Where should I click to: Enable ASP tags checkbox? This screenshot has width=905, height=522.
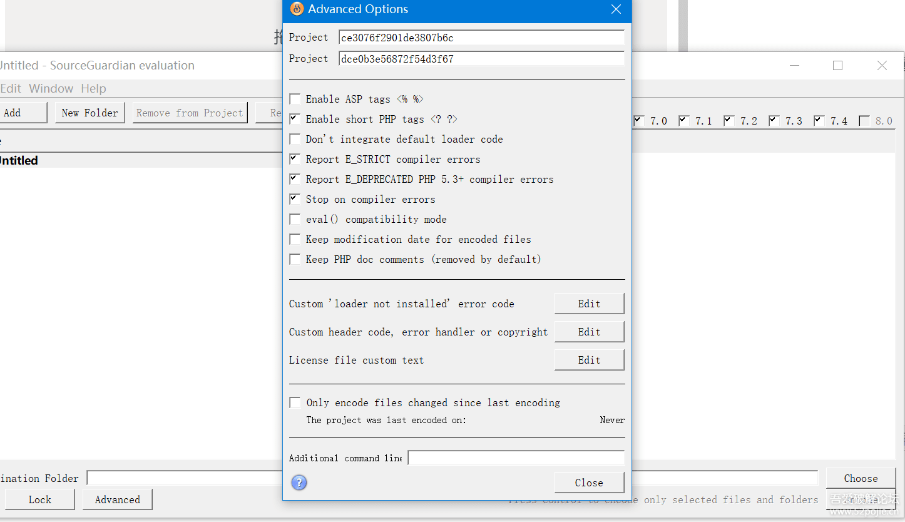(295, 99)
